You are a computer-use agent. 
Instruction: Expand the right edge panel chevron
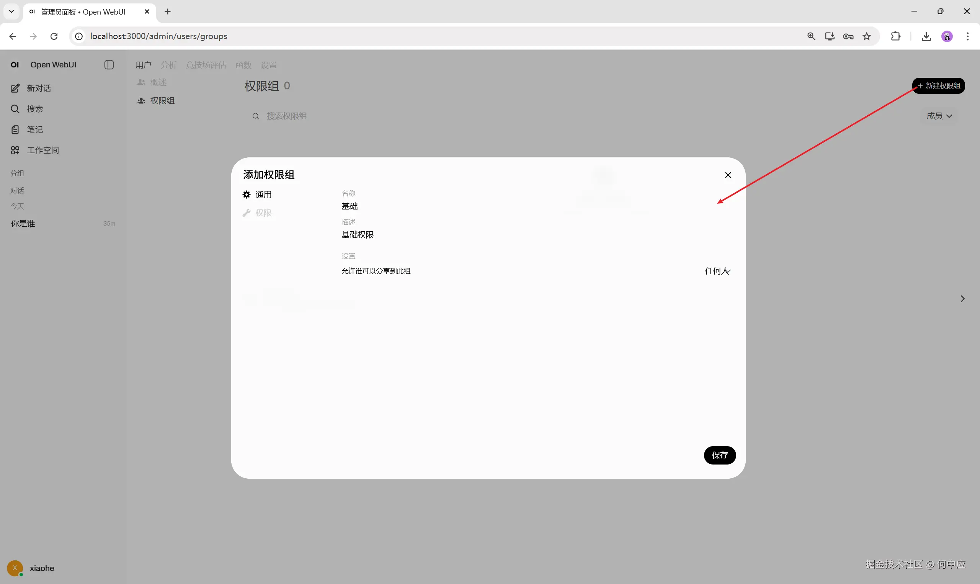tap(963, 298)
